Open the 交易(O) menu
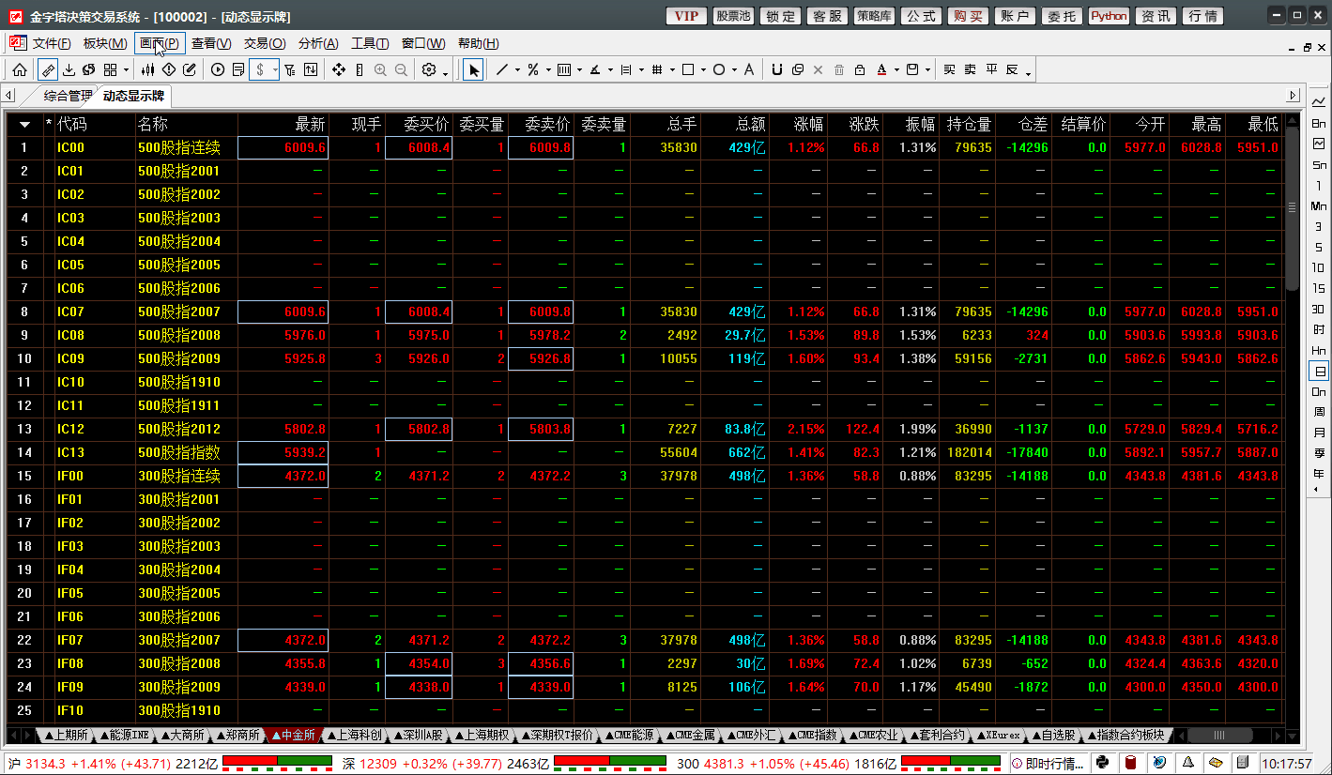This screenshot has width=1332, height=775. point(265,43)
